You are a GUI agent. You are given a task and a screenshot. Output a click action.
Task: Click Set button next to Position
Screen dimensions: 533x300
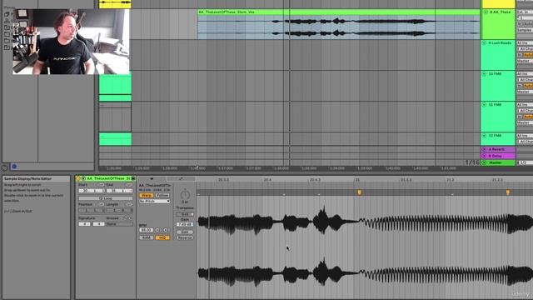pyautogui.click(x=101, y=204)
